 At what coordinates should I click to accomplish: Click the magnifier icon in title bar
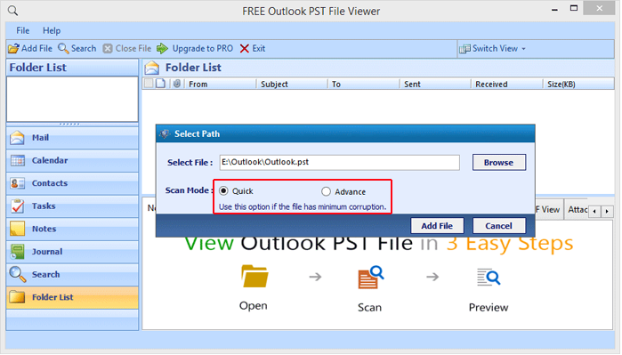(12, 11)
